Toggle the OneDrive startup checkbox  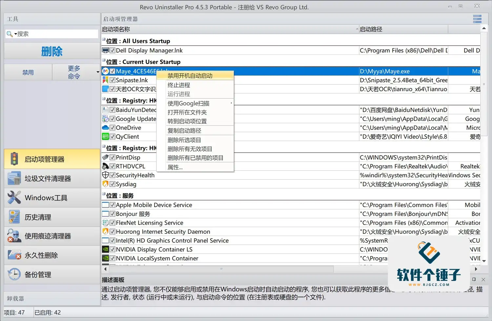coord(113,127)
